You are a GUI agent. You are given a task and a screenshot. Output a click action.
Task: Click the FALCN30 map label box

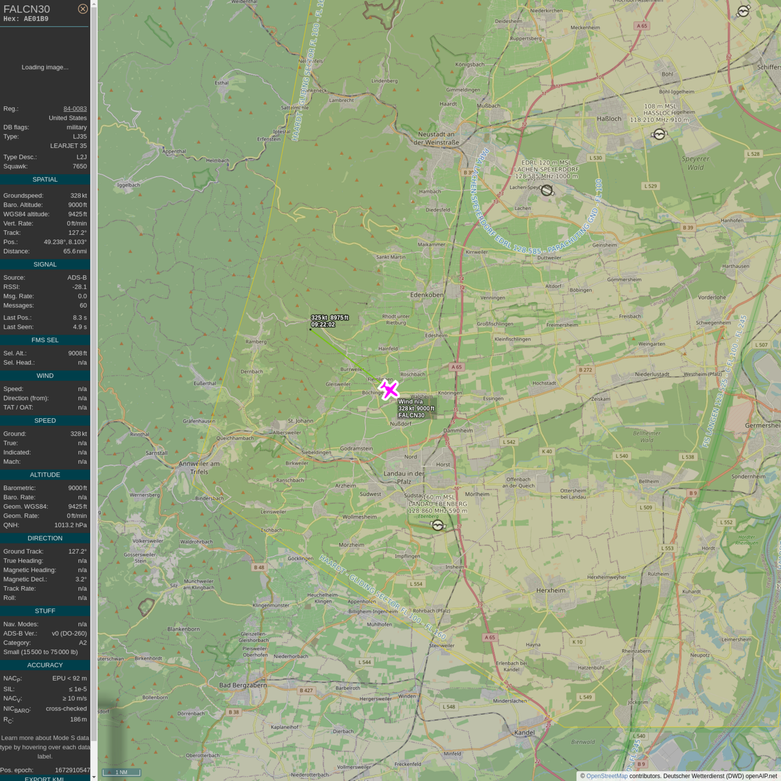pyautogui.click(x=416, y=408)
